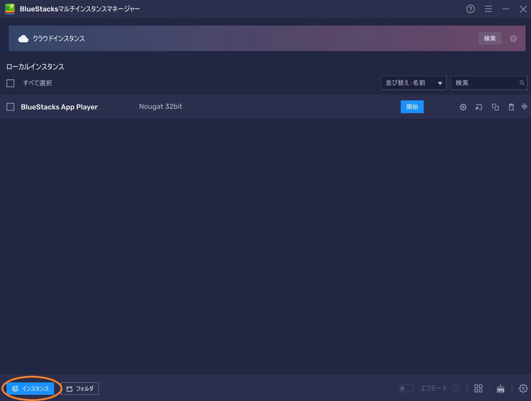Minimize the multi-instance manager window
The height and width of the screenshot is (401, 531).
click(x=506, y=9)
